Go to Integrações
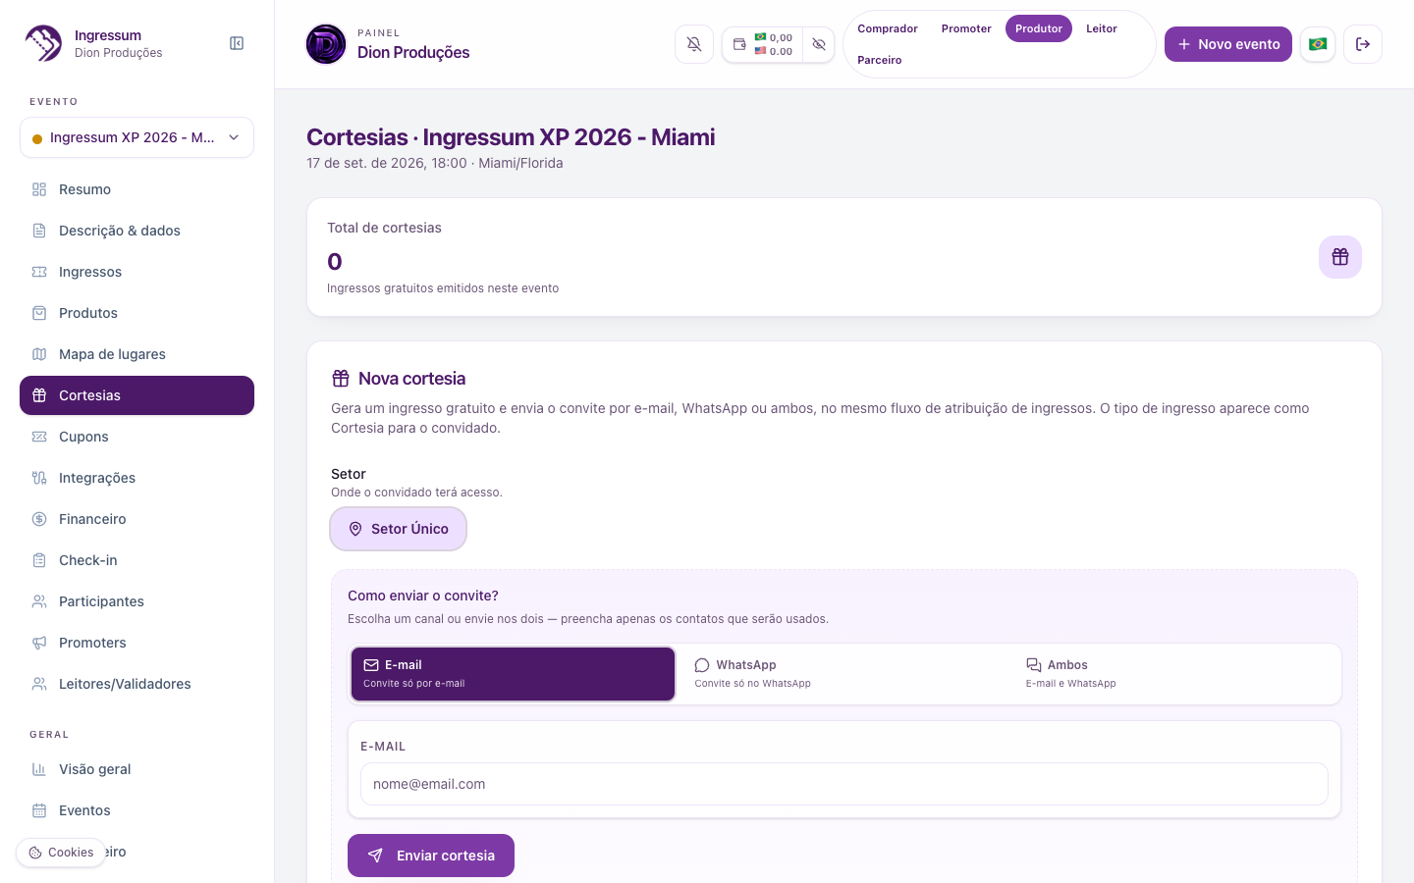 (136, 478)
